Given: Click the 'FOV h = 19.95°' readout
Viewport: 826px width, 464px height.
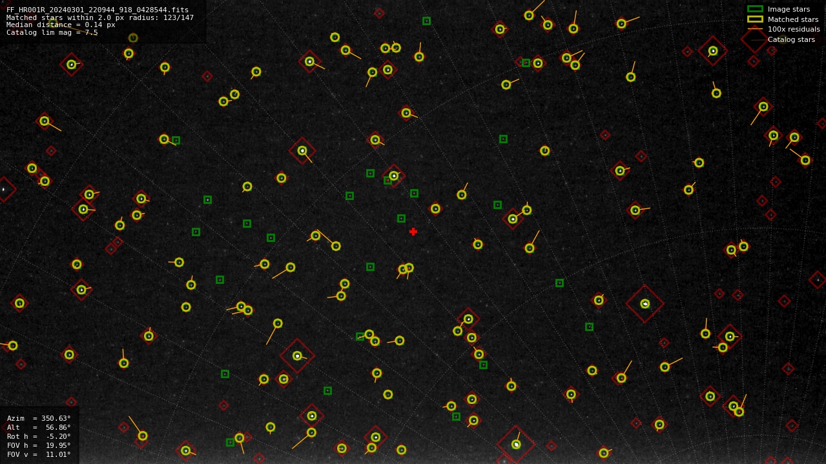Looking at the screenshot, I should pyautogui.click(x=39, y=445).
